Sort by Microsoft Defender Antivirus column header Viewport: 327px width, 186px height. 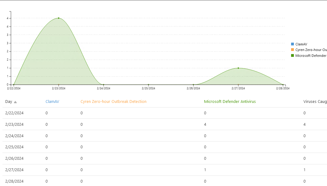click(x=230, y=102)
